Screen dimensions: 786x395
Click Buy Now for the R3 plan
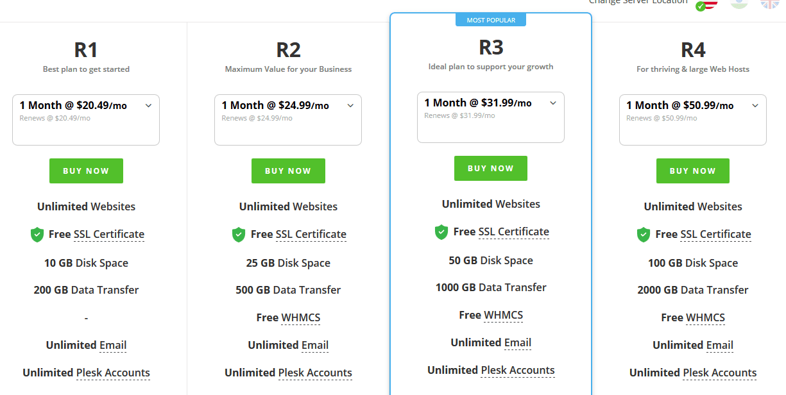coord(491,169)
